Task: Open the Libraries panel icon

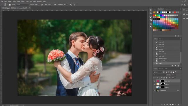Action: click(x=184, y=14)
